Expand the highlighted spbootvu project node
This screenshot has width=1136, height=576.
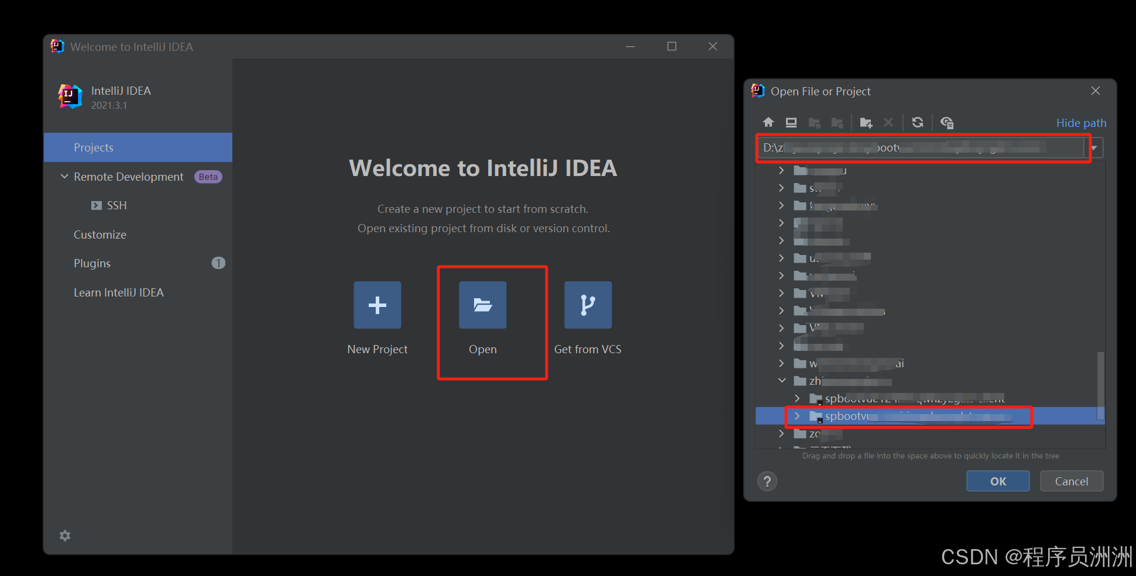coord(797,416)
